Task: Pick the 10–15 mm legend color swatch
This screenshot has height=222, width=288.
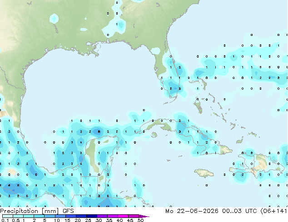Action: click(60, 216)
